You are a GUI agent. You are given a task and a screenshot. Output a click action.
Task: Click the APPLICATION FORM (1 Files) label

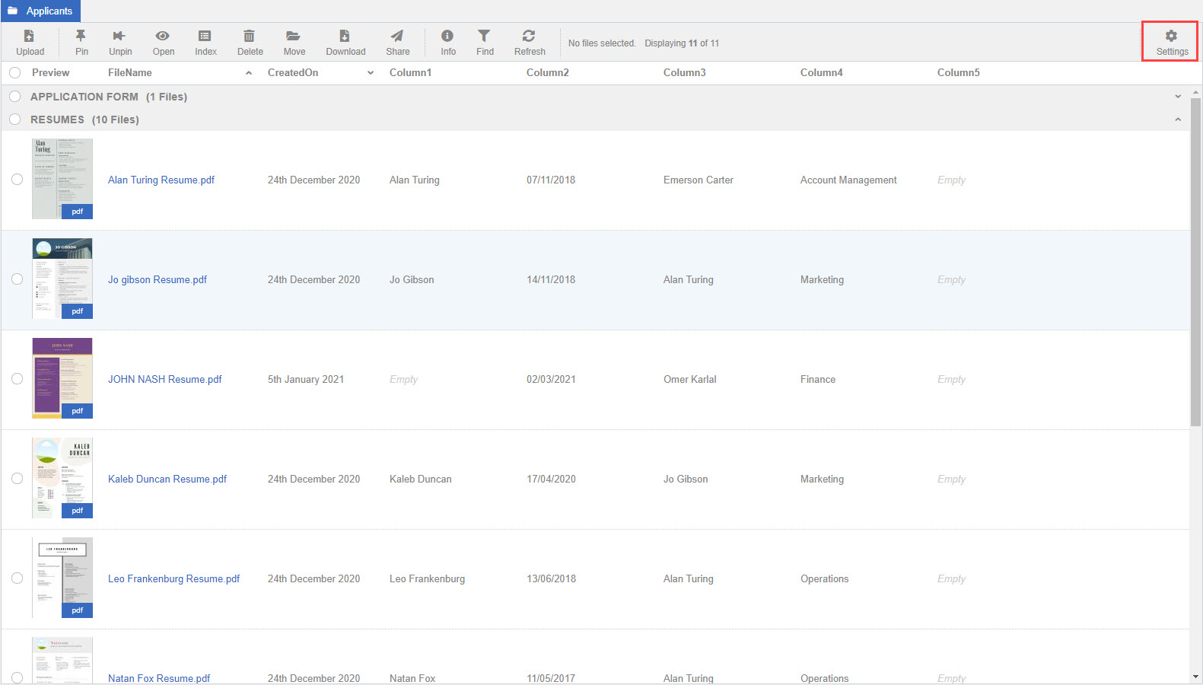click(109, 97)
